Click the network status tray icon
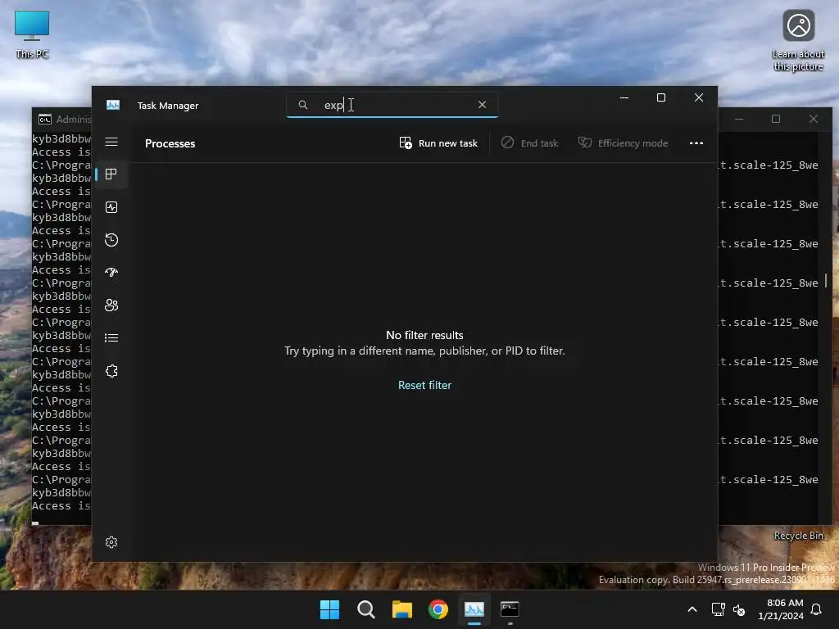 click(718, 609)
